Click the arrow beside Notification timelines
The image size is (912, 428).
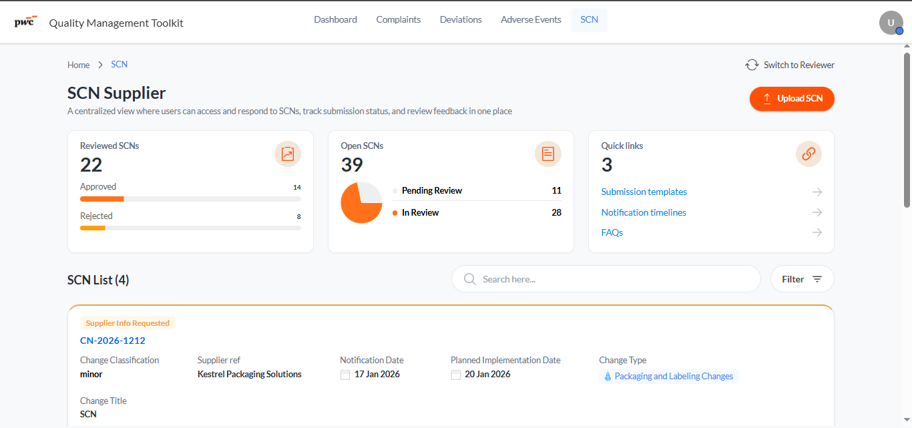click(817, 212)
